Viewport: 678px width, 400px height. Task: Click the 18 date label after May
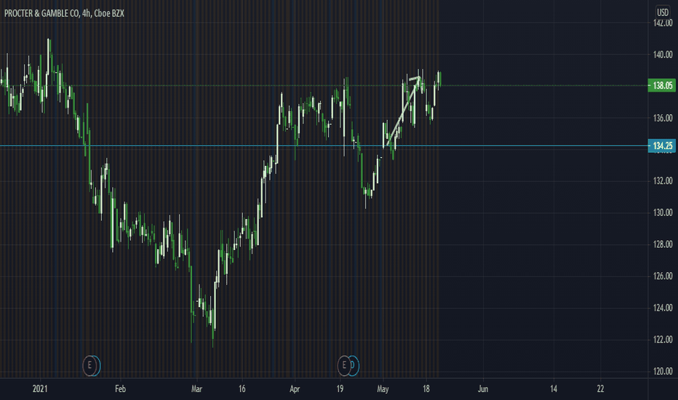coord(426,389)
